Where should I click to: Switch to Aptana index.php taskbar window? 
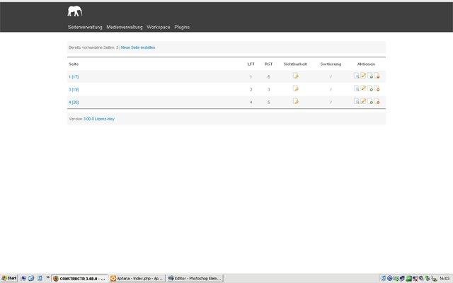(137, 278)
